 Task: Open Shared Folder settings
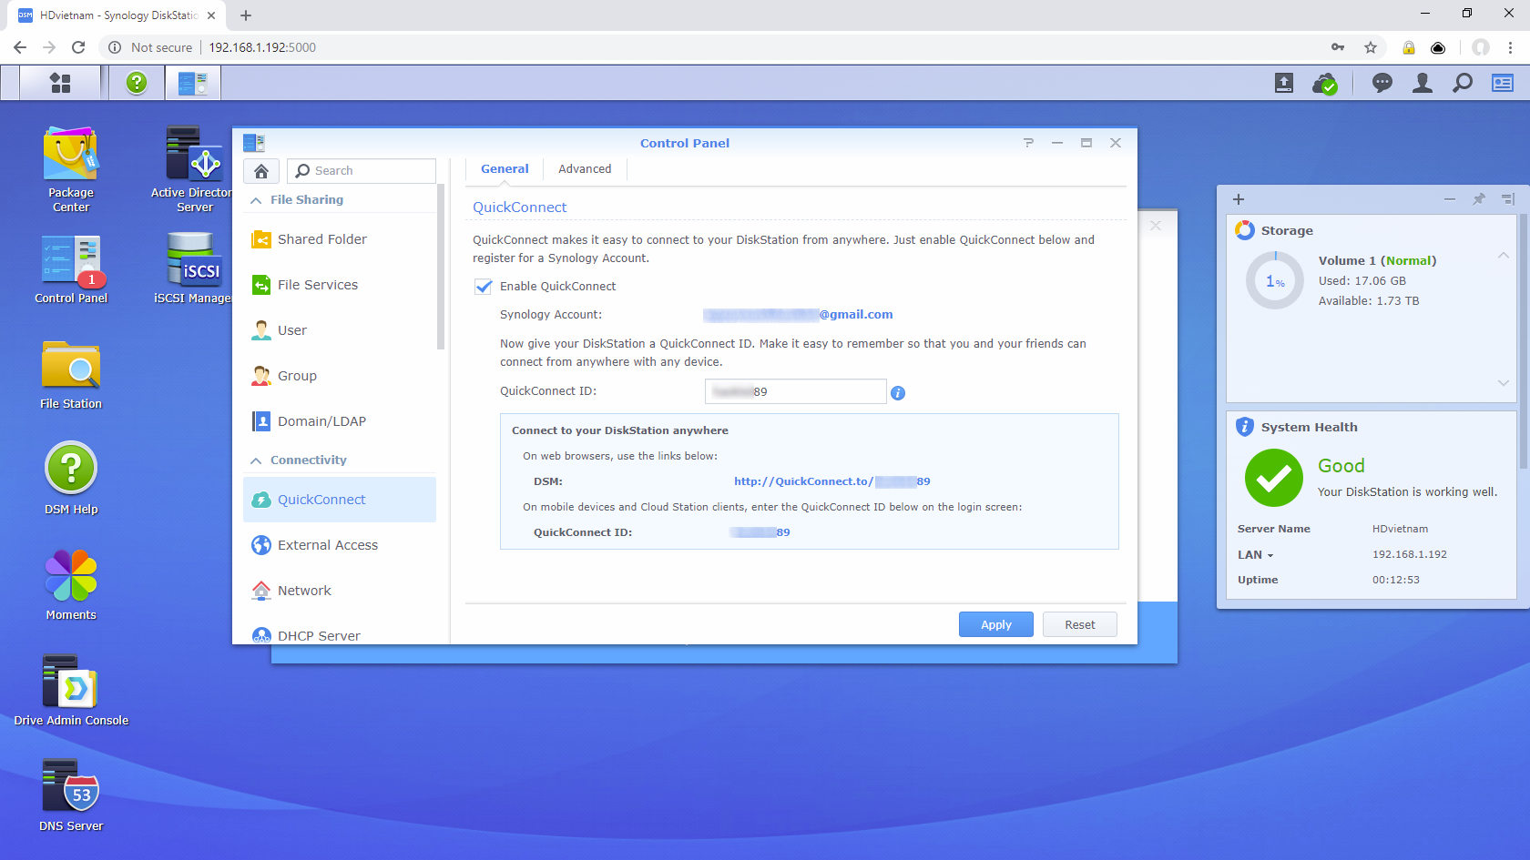point(340,239)
